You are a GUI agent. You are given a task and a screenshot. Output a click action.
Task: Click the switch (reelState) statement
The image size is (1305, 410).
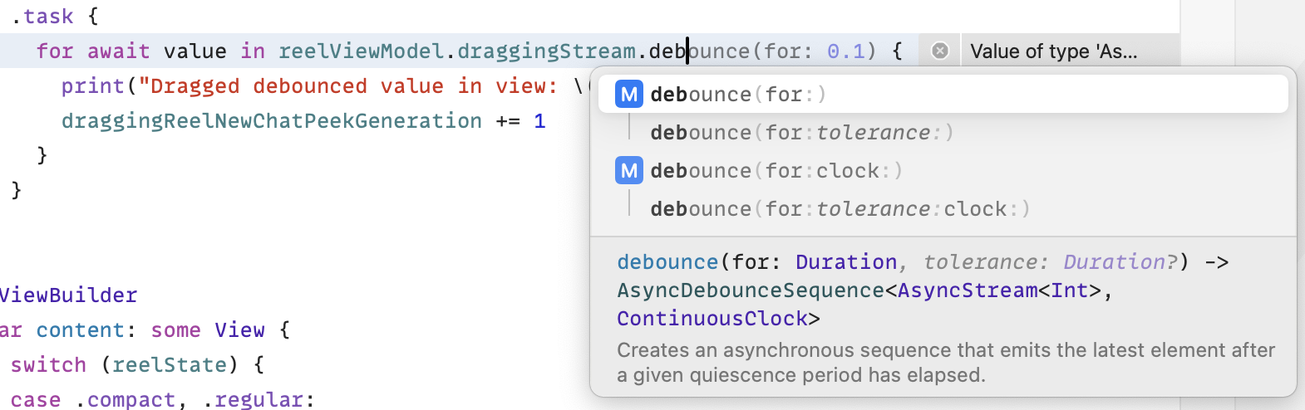(137, 365)
